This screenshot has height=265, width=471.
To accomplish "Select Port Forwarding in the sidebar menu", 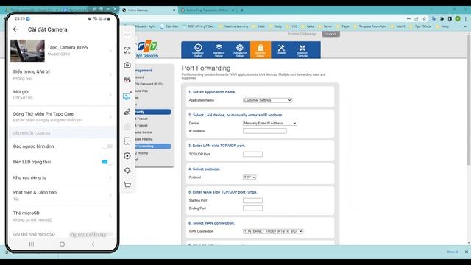I will 152,146.
